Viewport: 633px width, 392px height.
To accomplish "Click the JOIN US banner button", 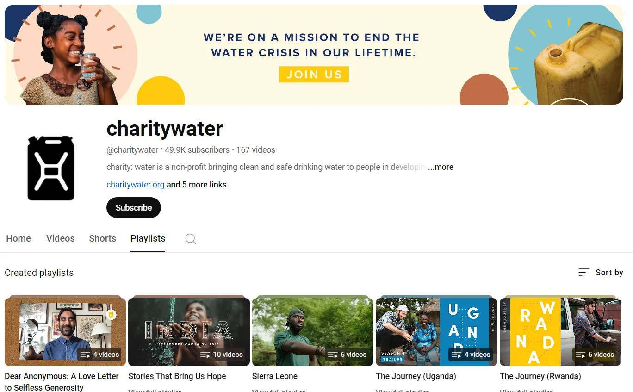I will click(314, 75).
